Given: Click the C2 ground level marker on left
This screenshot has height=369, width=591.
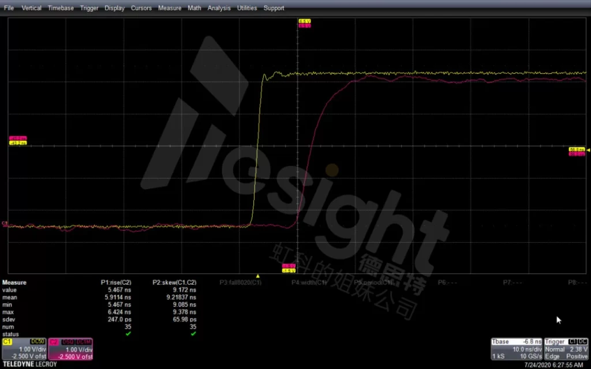Looking at the screenshot, I should pos(5,223).
